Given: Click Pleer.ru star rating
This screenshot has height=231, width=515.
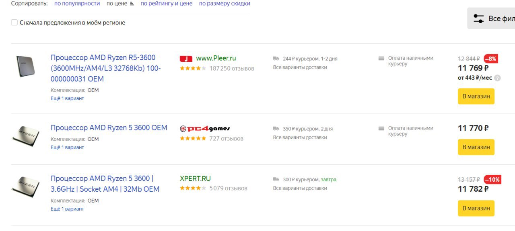Looking at the screenshot, I should (x=193, y=69).
